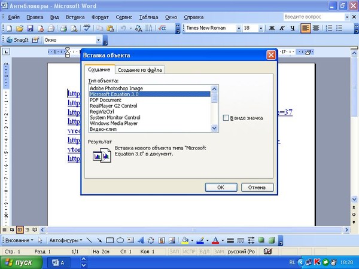Image resolution: width=359 pixels, height=269 pixels.
Task: Click the Word document taskbar button
Action: pos(59,262)
